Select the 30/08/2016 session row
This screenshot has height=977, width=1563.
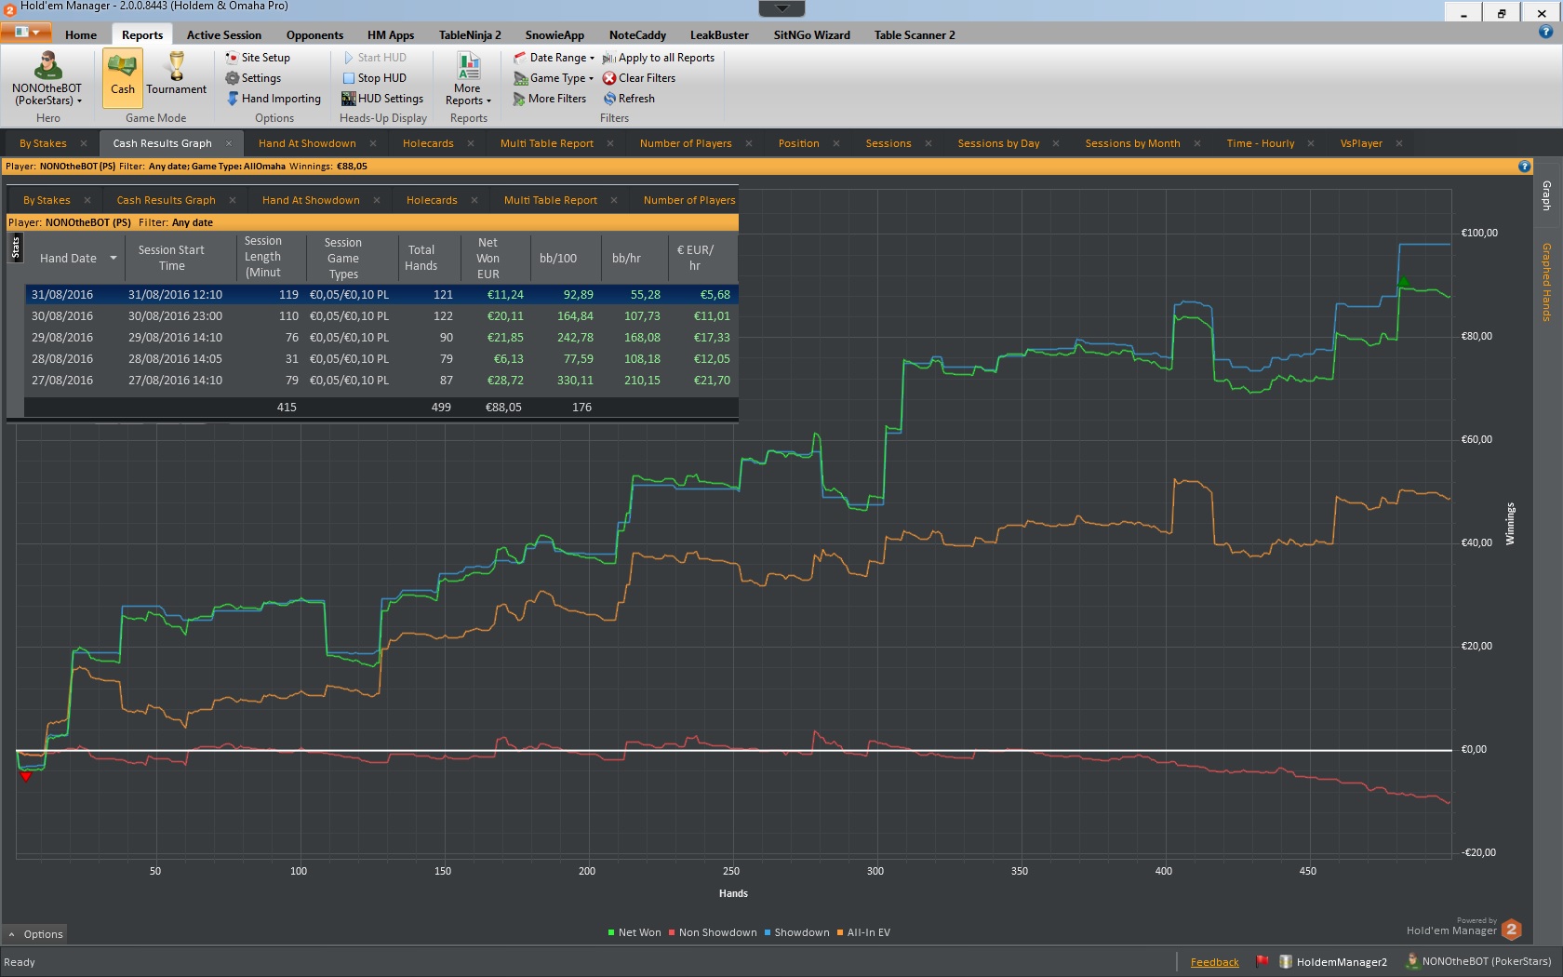[x=381, y=316]
